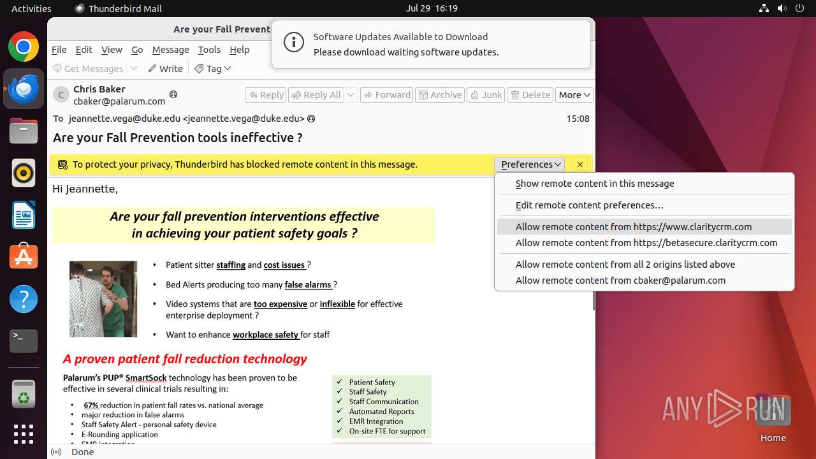Allow remote content from cbaker@palarum.com
Screen dimensions: 816x459
coord(644,280)
